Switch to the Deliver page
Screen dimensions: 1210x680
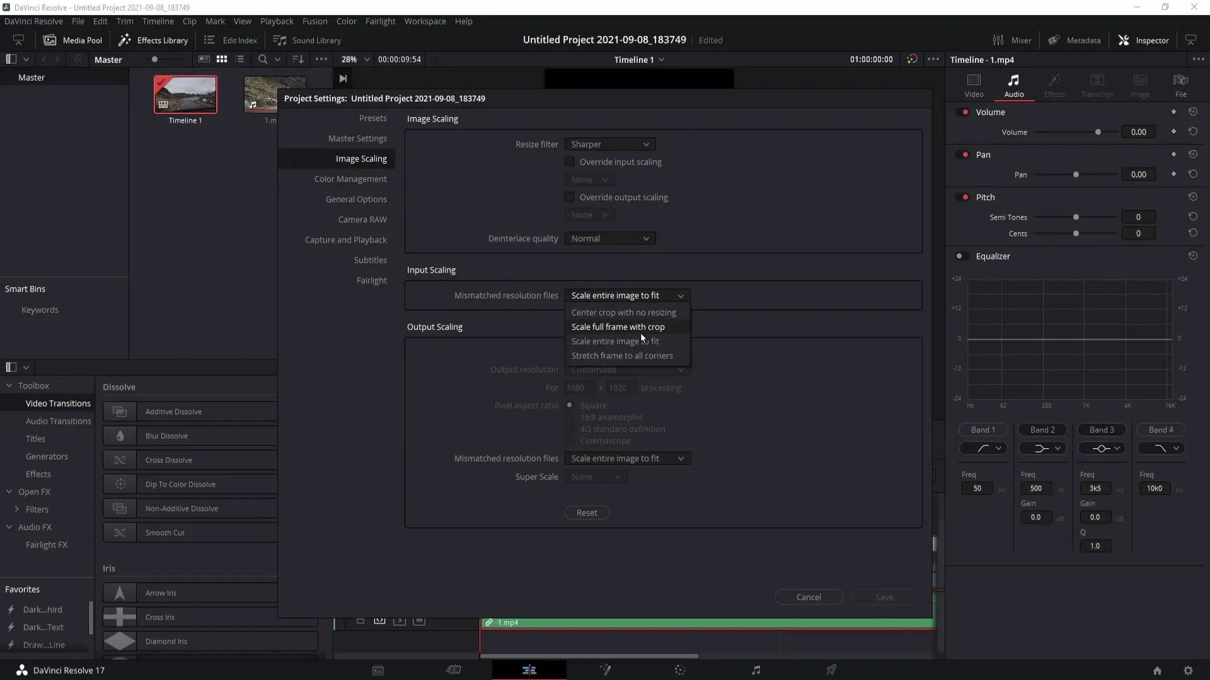831,670
